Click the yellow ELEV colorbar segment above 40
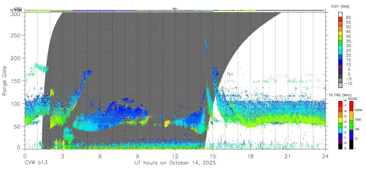 coord(340,34)
